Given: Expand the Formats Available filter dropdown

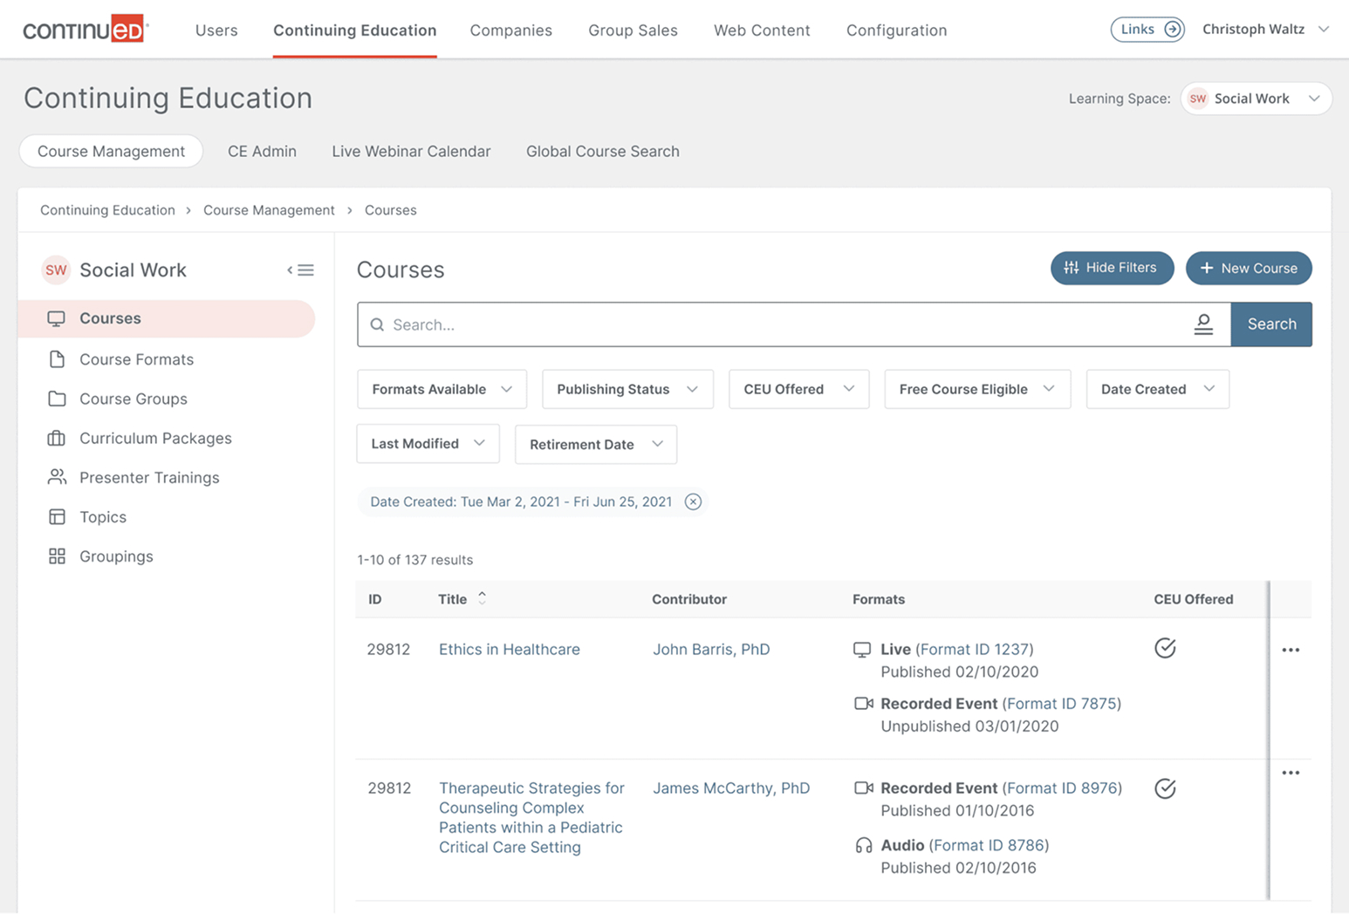Looking at the screenshot, I should pos(442,389).
